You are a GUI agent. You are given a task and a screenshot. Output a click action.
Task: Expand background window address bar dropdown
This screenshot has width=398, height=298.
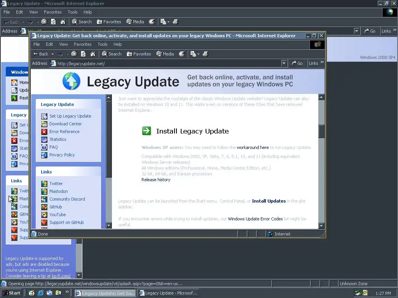coord(357,31)
